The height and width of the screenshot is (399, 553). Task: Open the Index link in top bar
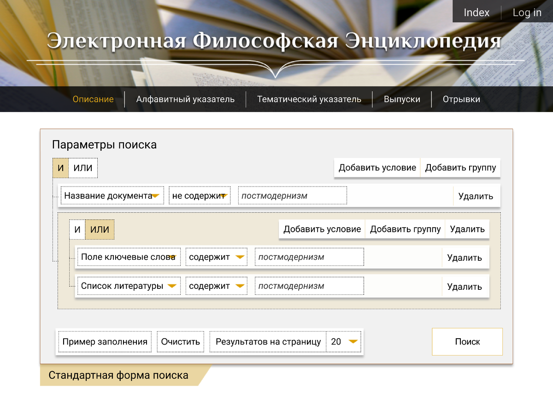coord(477,12)
